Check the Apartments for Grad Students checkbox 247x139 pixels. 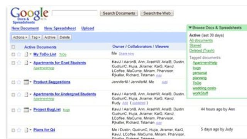click(x=14, y=63)
